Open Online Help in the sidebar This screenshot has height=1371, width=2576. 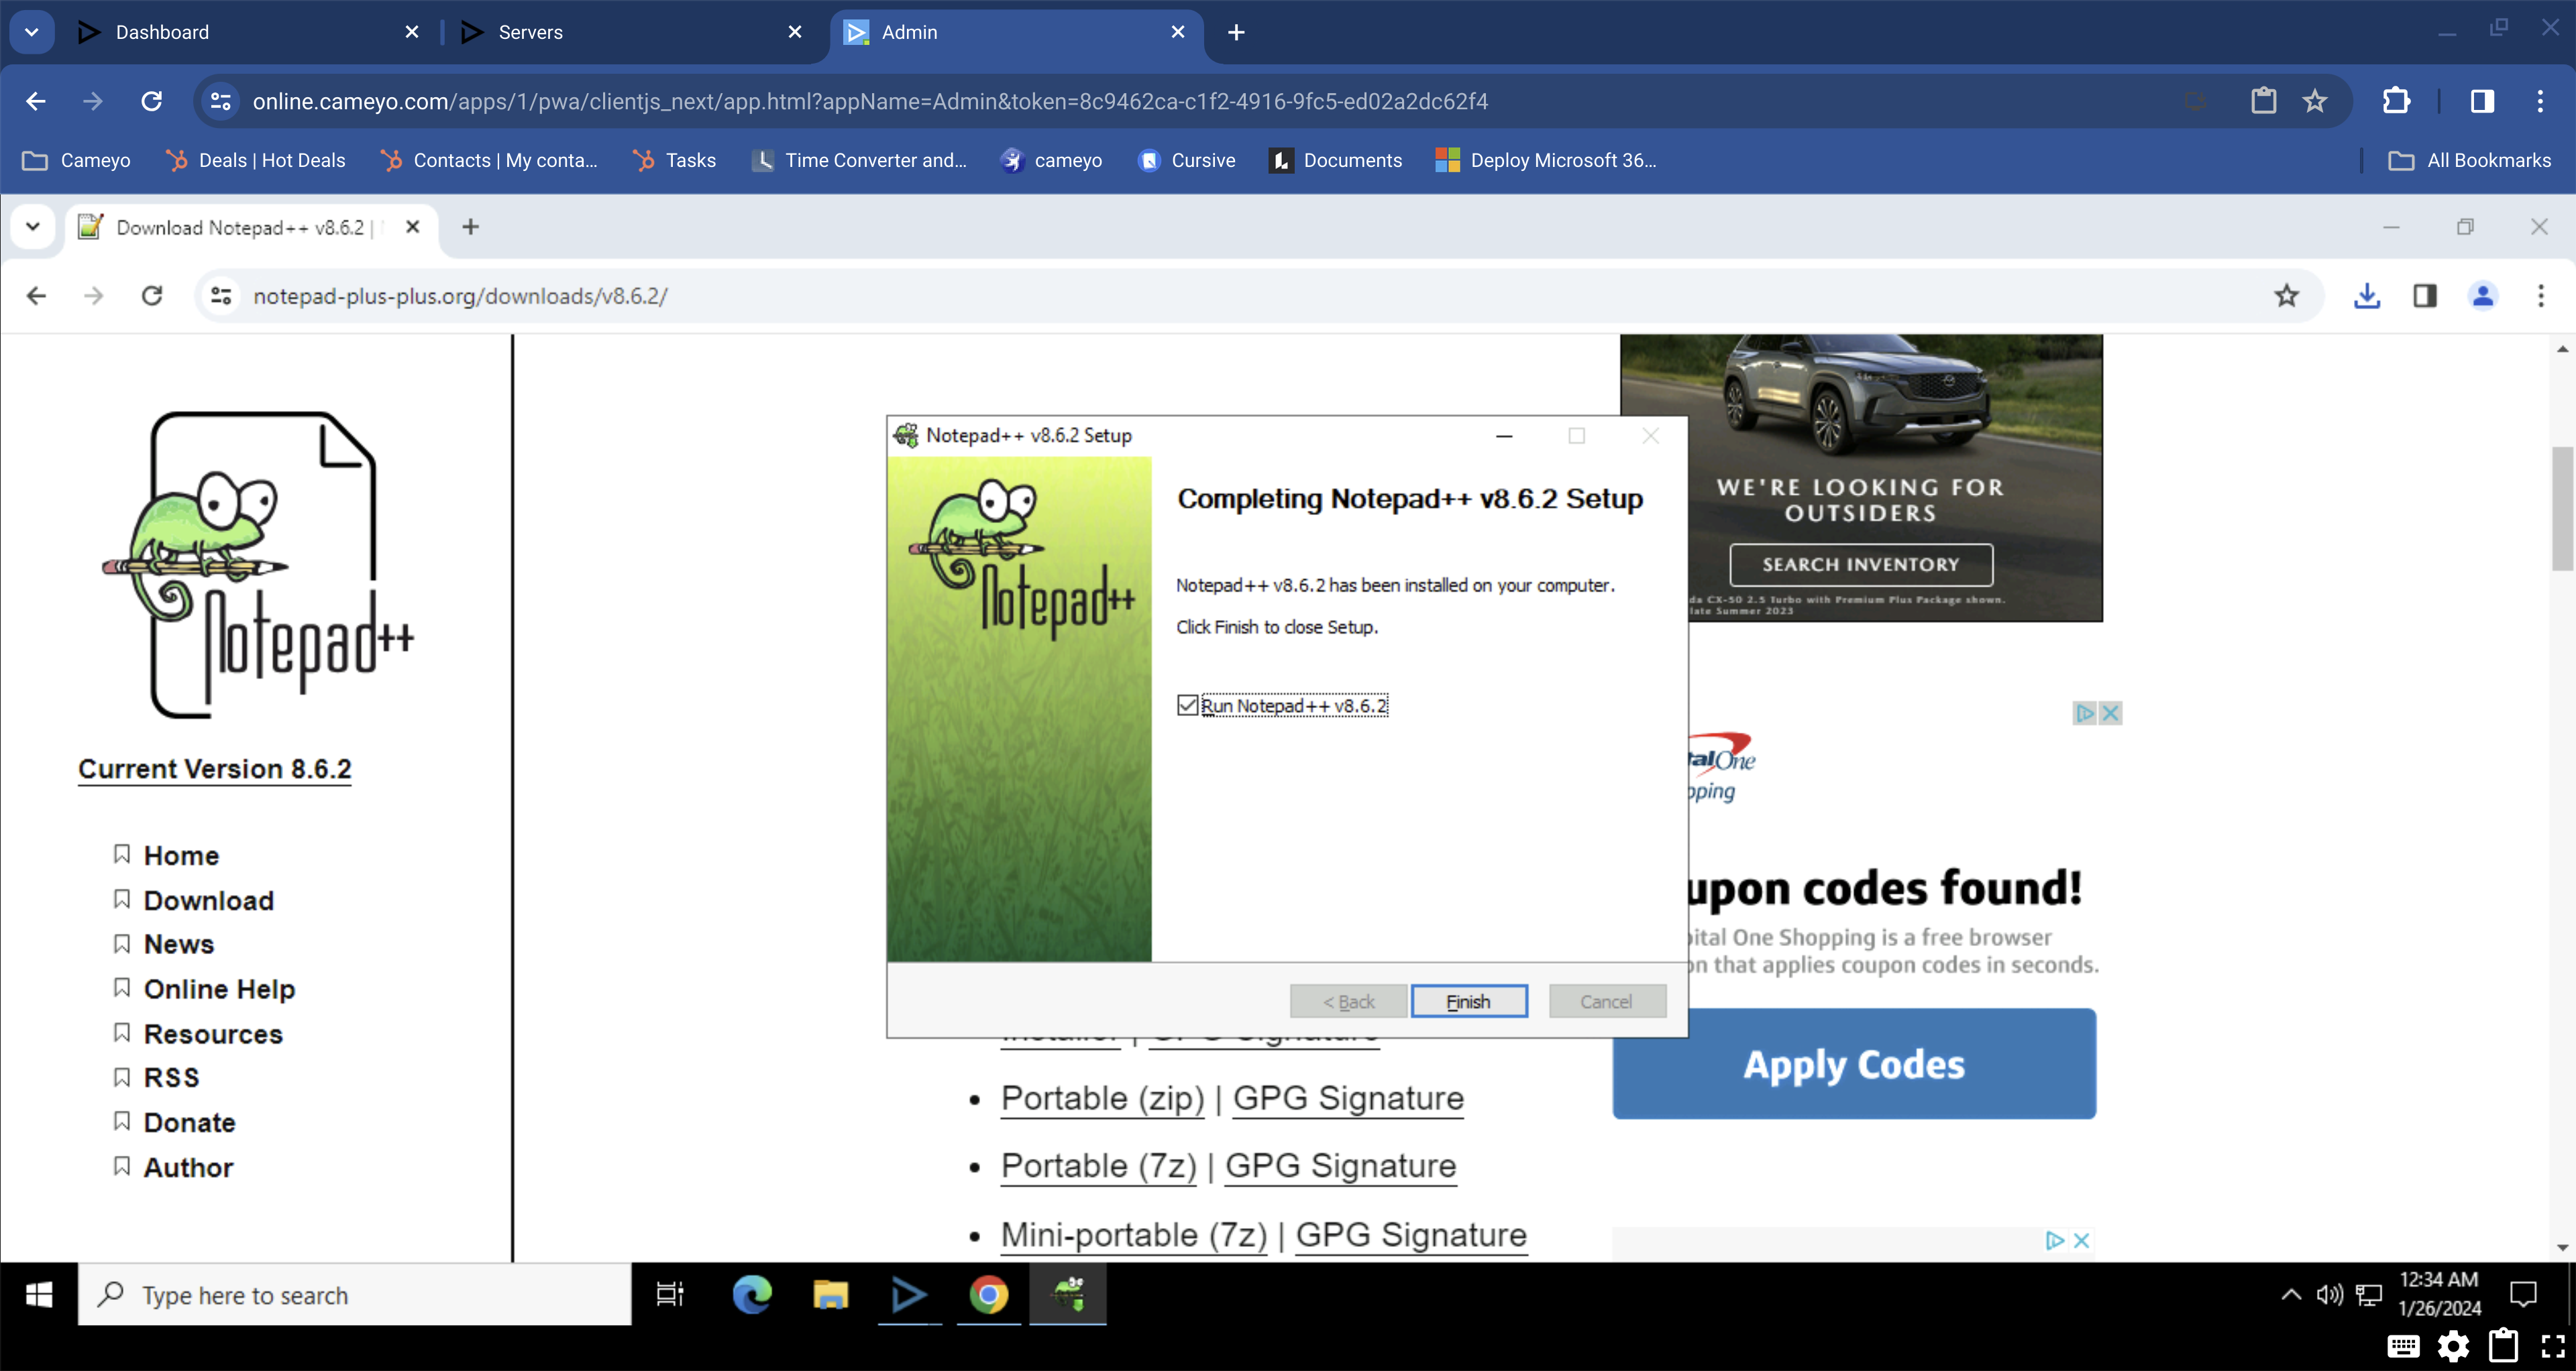click(x=220, y=990)
